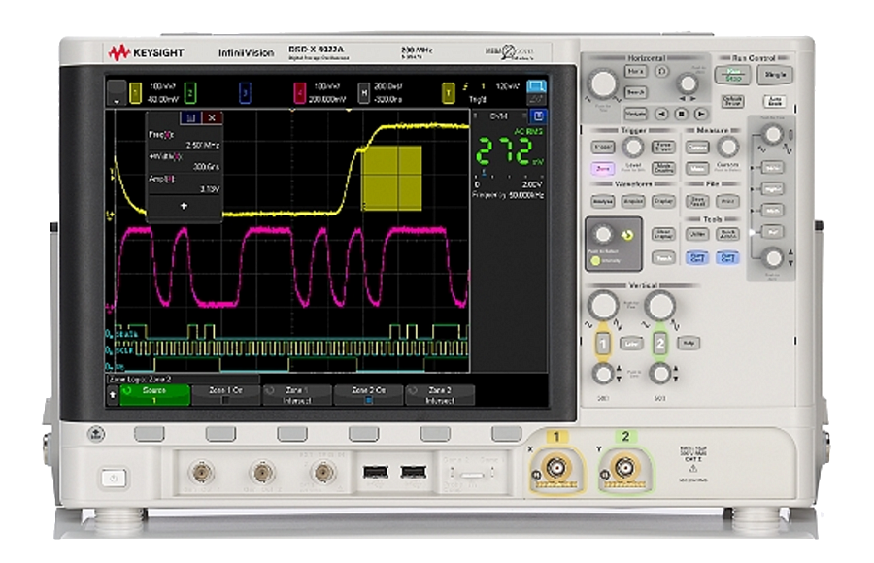Viewport: 874px width, 563px height.
Task: Open the Utility tools menu
Action: [x=697, y=234]
